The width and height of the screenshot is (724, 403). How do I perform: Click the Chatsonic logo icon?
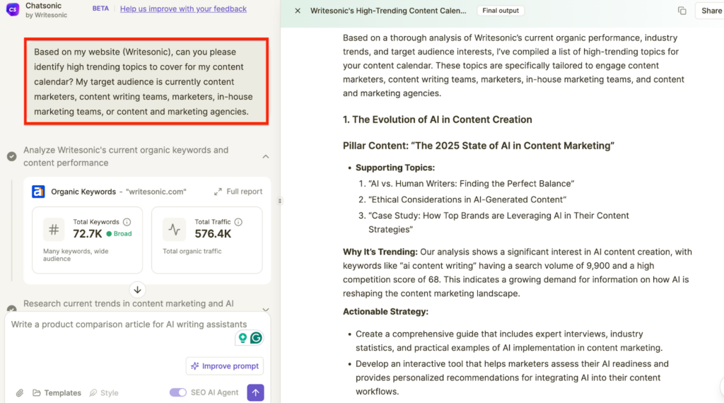(13, 9)
